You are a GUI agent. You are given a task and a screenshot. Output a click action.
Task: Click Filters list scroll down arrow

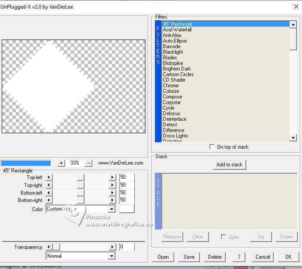click(293, 138)
